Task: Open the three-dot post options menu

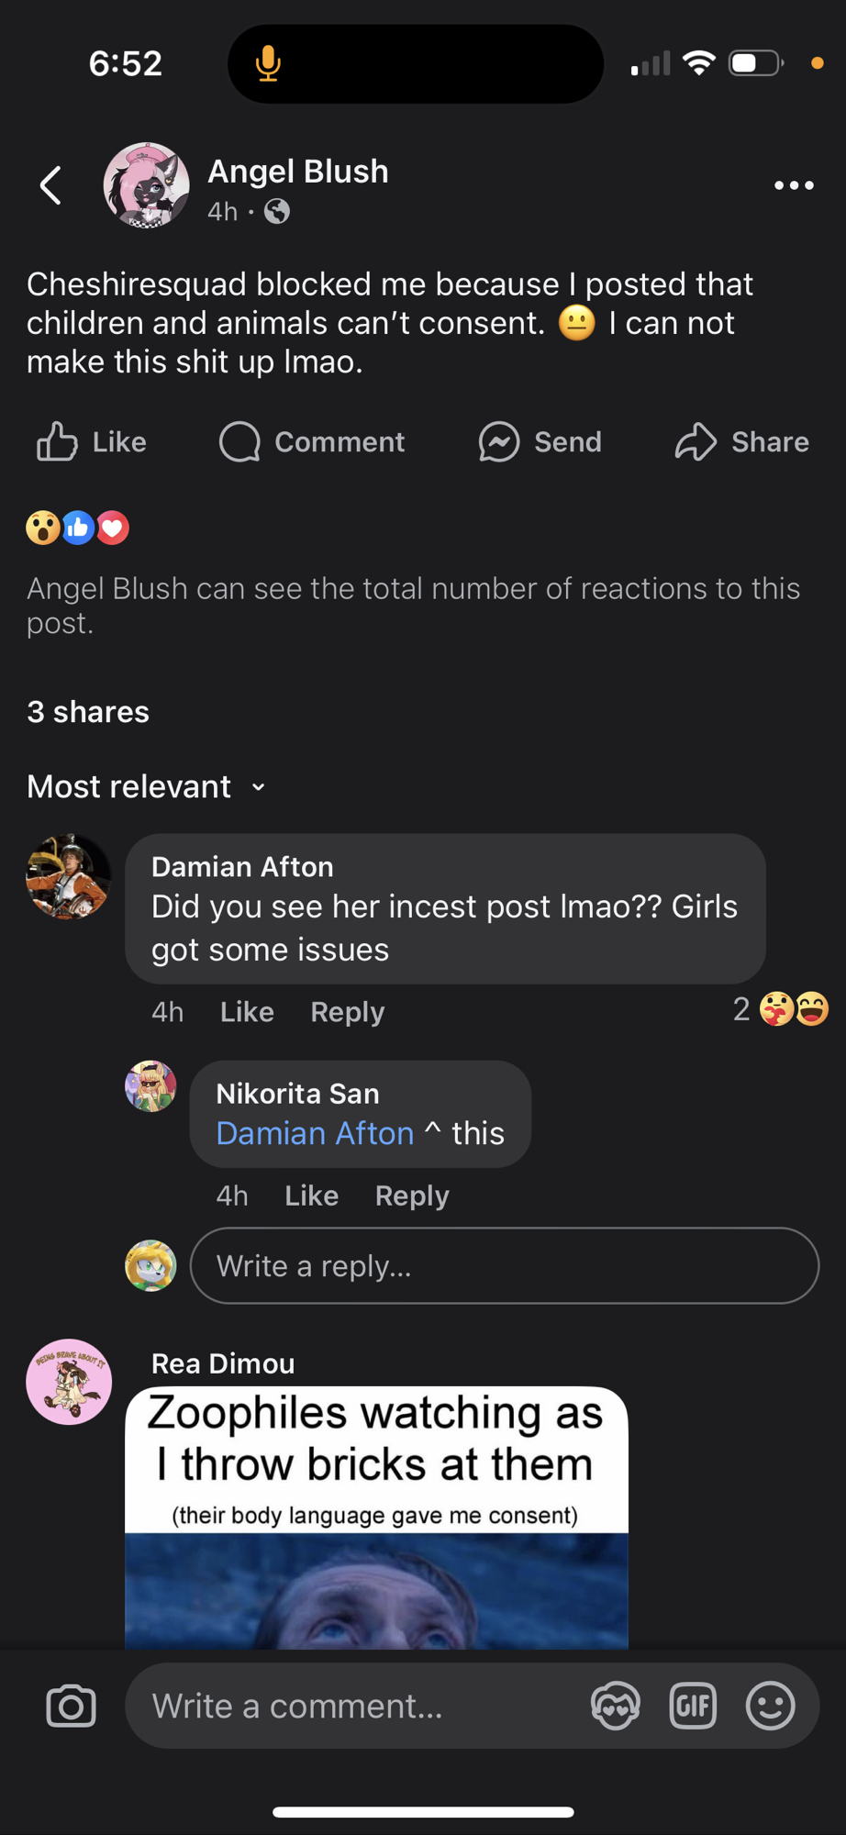Action: [794, 185]
